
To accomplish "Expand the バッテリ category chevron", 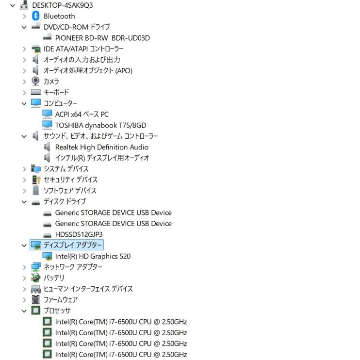I will pyautogui.click(x=24, y=278).
